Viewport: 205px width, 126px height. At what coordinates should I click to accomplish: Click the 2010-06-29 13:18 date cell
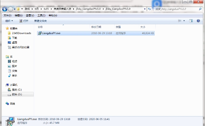click(101, 33)
